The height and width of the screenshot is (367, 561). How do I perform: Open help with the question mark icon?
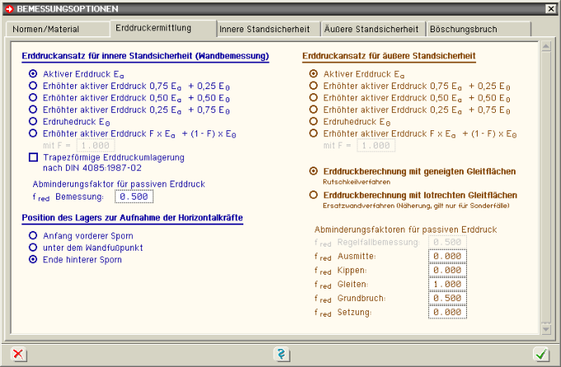281,354
